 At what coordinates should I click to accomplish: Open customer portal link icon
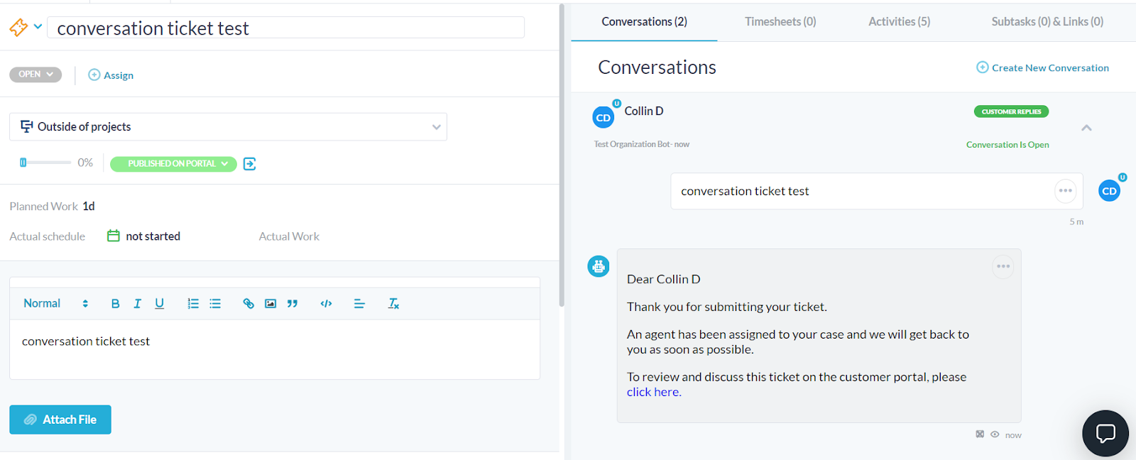[x=250, y=164]
